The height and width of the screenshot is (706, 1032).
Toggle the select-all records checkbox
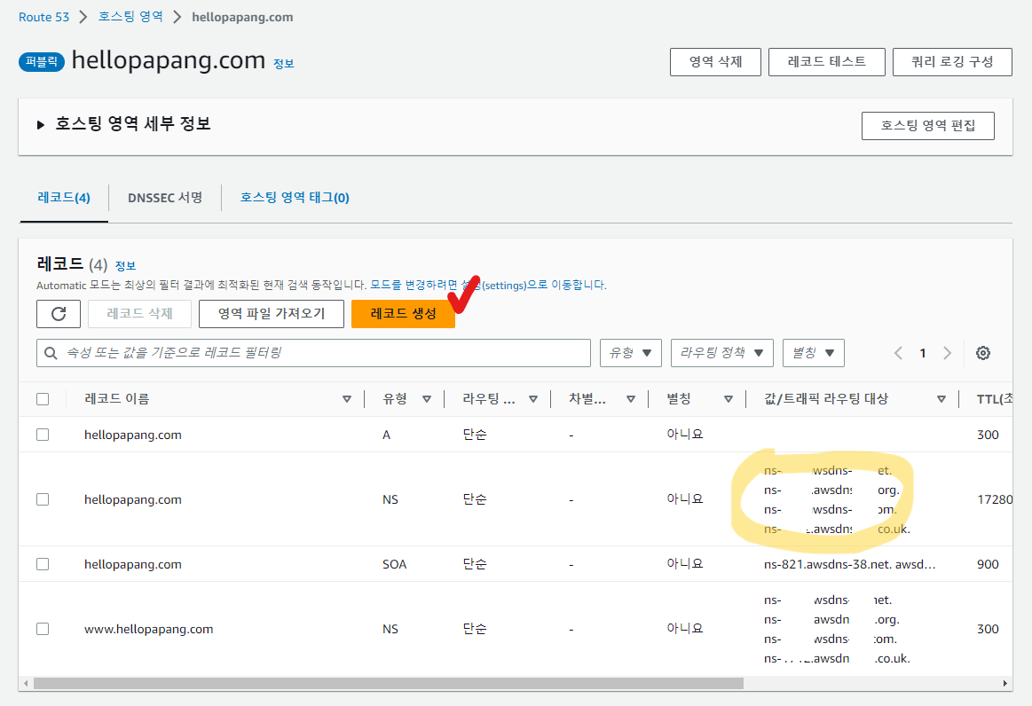coord(43,399)
